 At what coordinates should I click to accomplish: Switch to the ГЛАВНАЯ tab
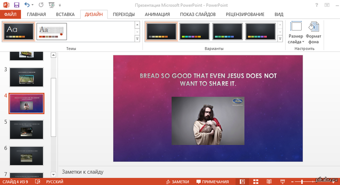coord(36,14)
